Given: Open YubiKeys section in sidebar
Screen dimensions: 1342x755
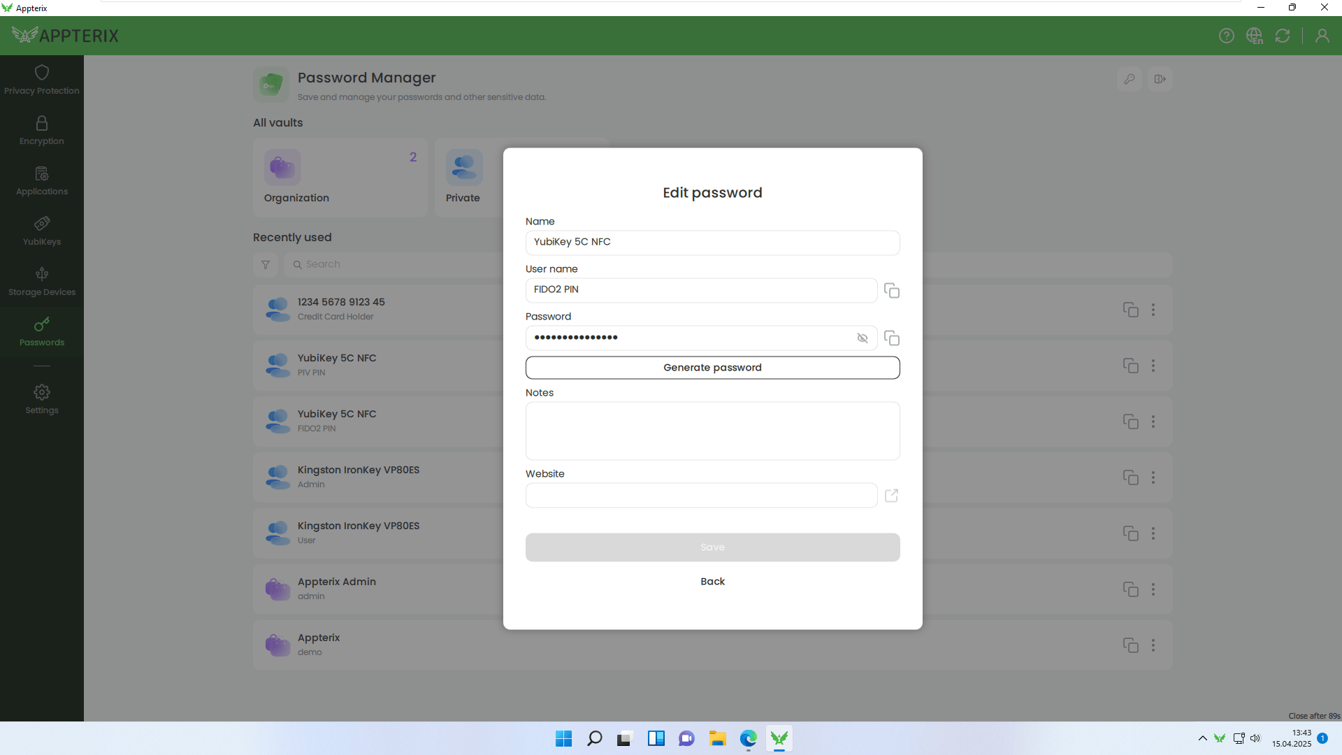Looking at the screenshot, I should 42,231.
